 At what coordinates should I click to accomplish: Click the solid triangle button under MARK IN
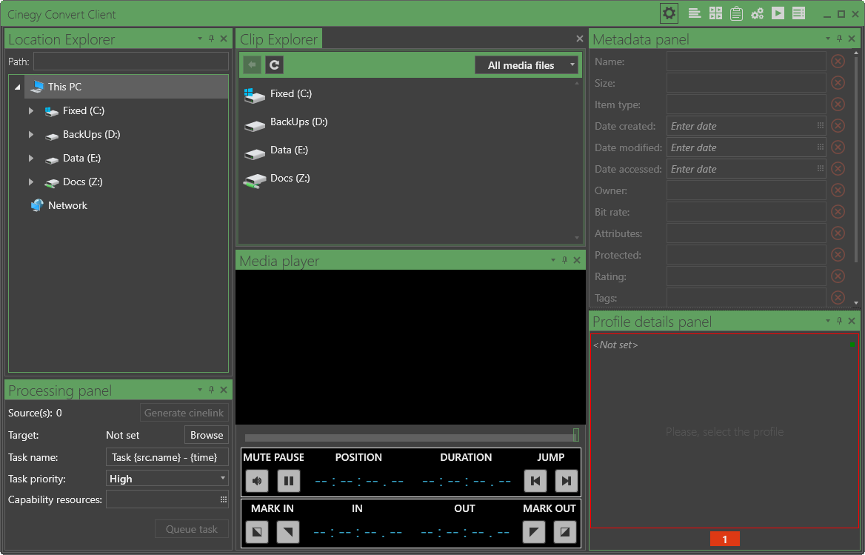288,532
